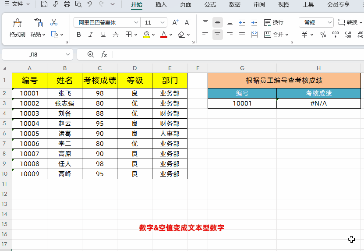Click the Print icon in quick toolbar
This screenshot has width=364, height=251.
[67, 4]
